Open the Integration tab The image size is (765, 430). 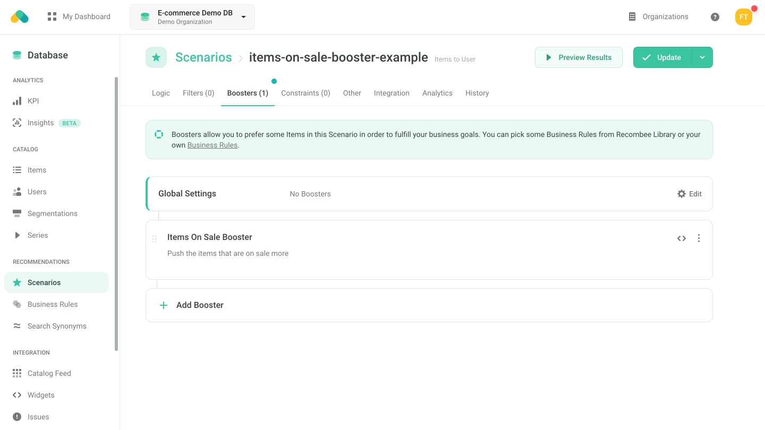coord(392,93)
